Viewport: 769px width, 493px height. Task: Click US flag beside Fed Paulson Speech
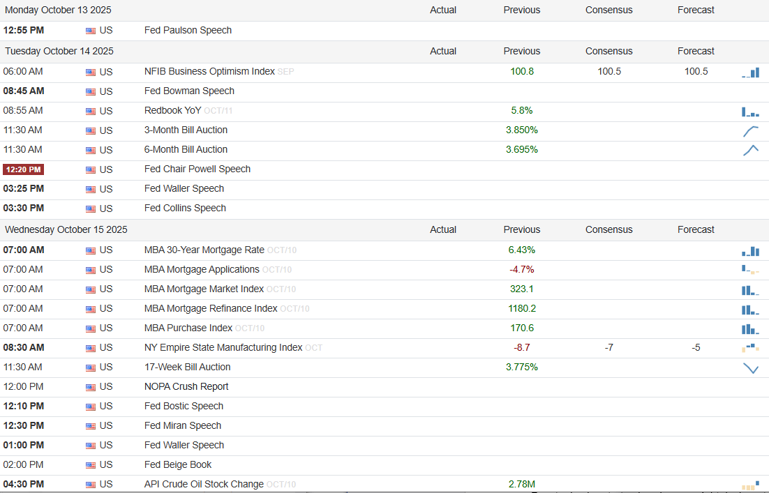click(x=91, y=31)
